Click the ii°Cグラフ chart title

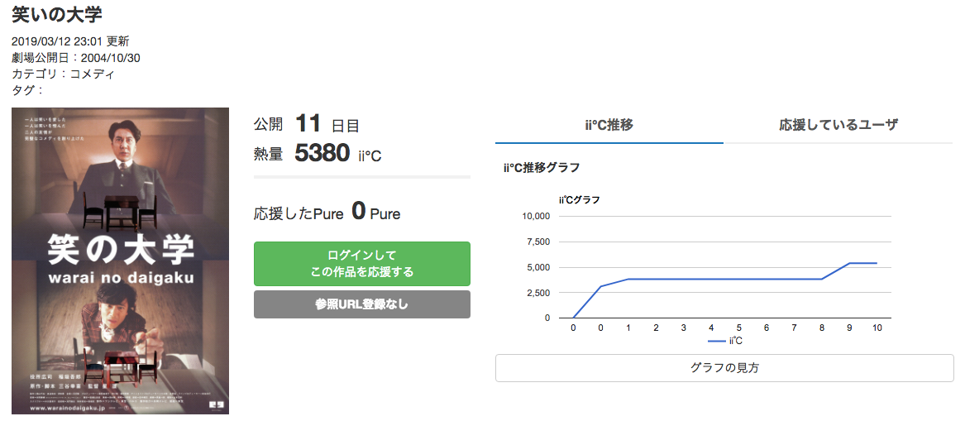(580, 199)
